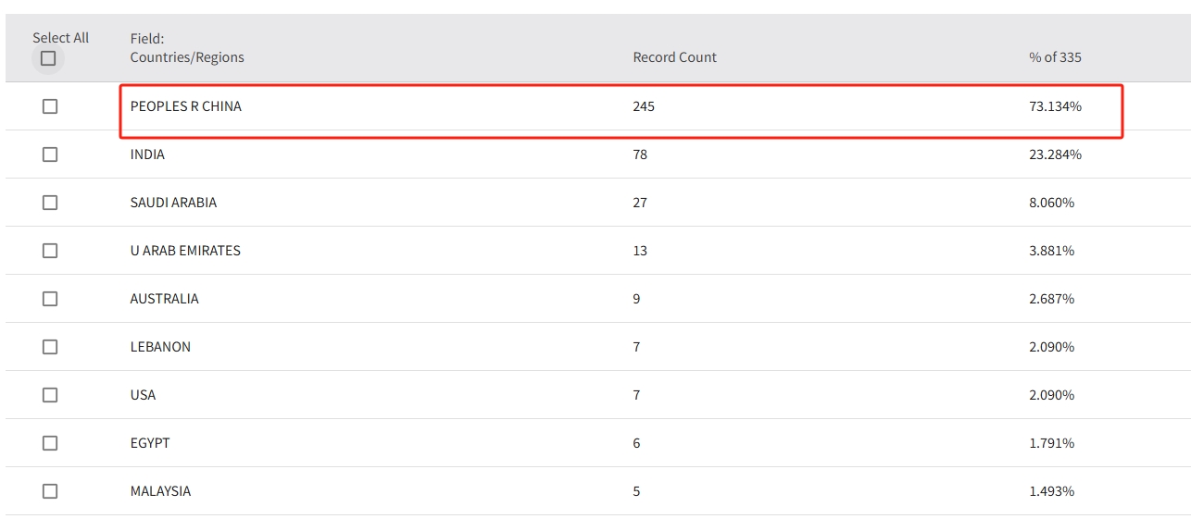Check the U ARAB EMIRATES checkbox

(x=50, y=251)
